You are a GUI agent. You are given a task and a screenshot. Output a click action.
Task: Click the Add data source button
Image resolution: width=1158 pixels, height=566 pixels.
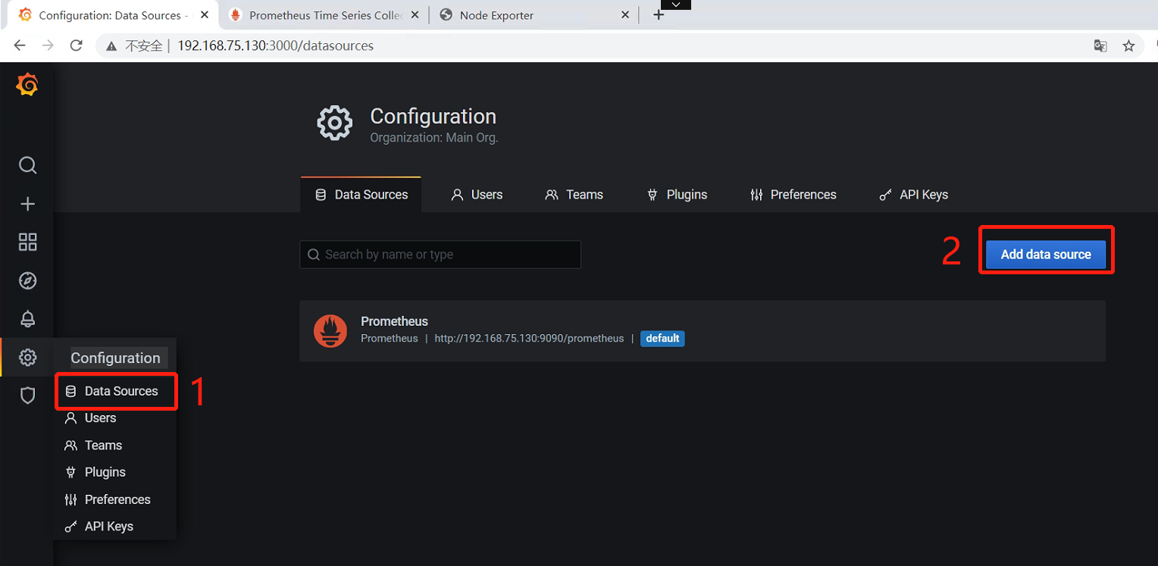coord(1046,255)
